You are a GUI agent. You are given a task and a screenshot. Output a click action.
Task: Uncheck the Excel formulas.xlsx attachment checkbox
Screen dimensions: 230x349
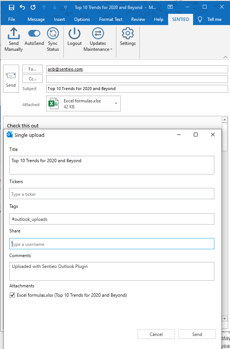click(12, 295)
